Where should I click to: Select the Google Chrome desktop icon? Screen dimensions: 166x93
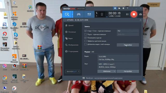[5, 79]
